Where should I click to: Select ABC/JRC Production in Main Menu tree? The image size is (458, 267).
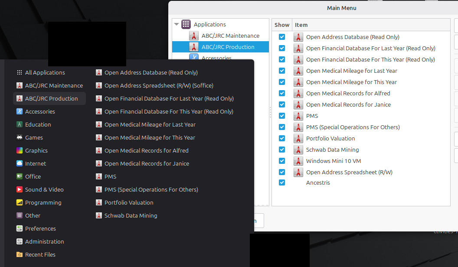[220, 47]
